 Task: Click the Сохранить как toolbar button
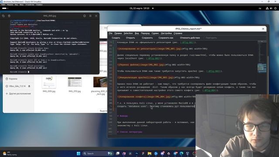(166, 38)
